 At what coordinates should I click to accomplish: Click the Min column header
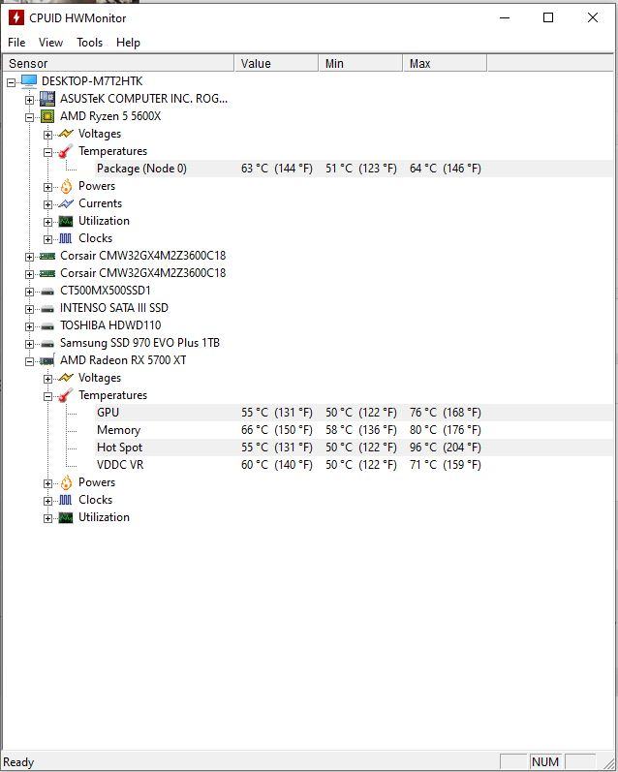pos(360,64)
